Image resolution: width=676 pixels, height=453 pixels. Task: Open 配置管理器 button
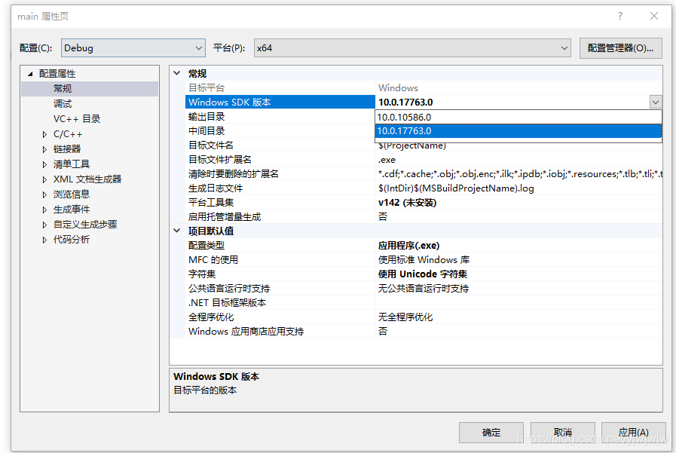(x=620, y=47)
